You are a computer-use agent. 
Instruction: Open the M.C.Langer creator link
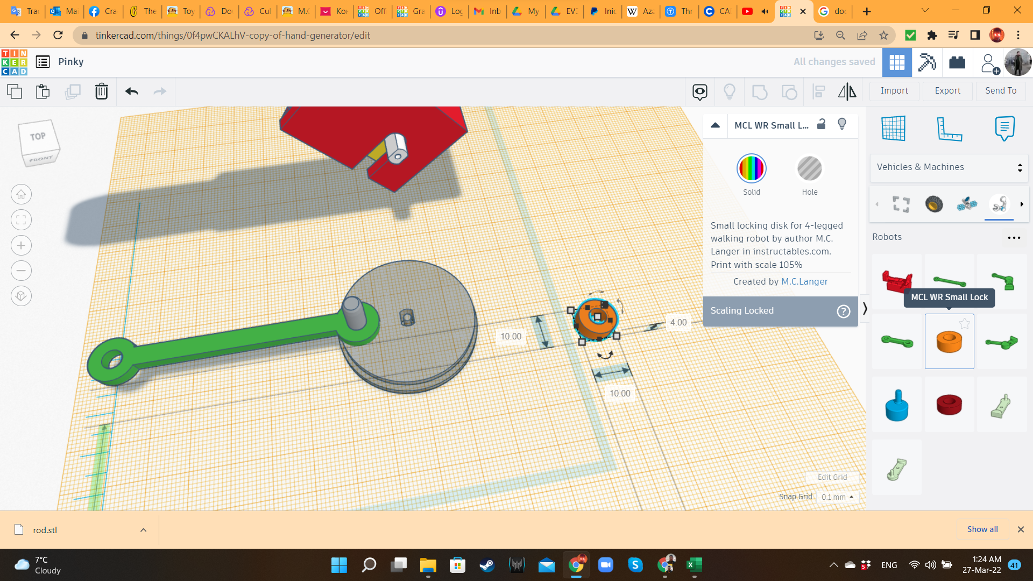tap(804, 281)
